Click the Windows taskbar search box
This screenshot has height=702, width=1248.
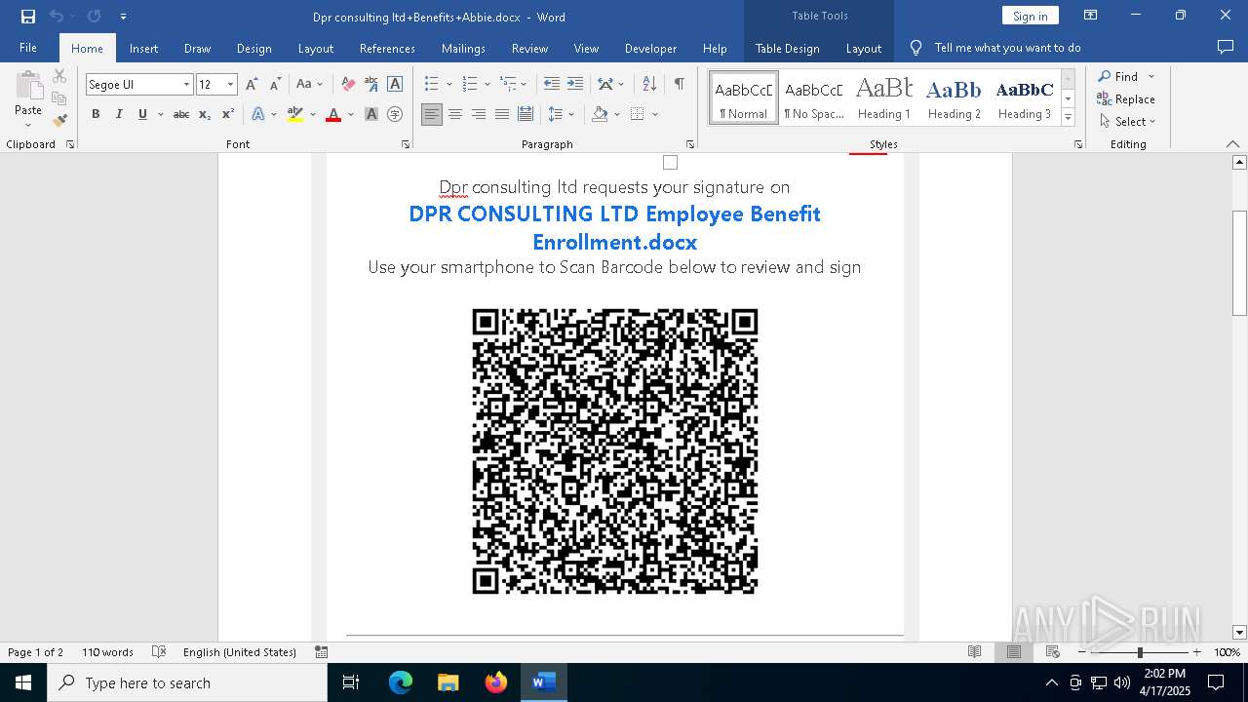click(187, 682)
